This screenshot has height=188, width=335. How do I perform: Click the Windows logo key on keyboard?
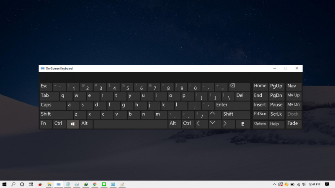(x=72, y=124)
